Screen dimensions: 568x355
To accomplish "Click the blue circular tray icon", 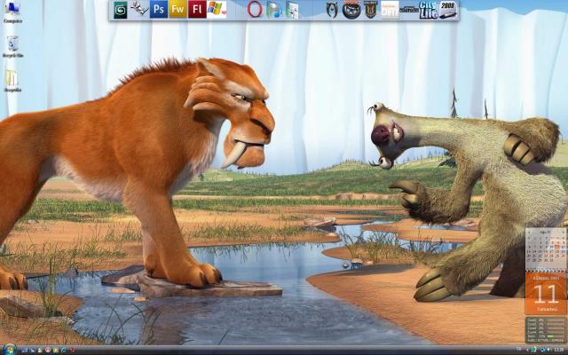I will [542, 350].
